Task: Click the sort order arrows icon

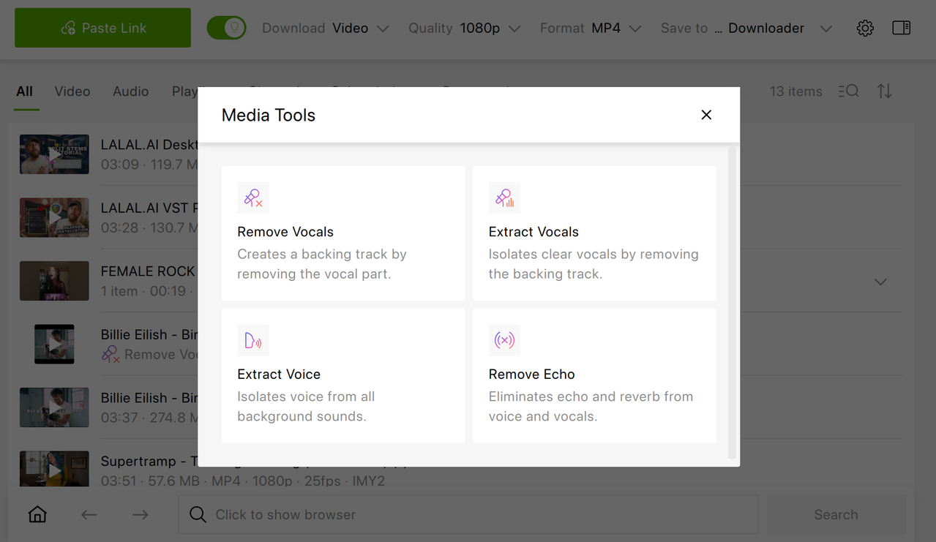Action: 885,91
